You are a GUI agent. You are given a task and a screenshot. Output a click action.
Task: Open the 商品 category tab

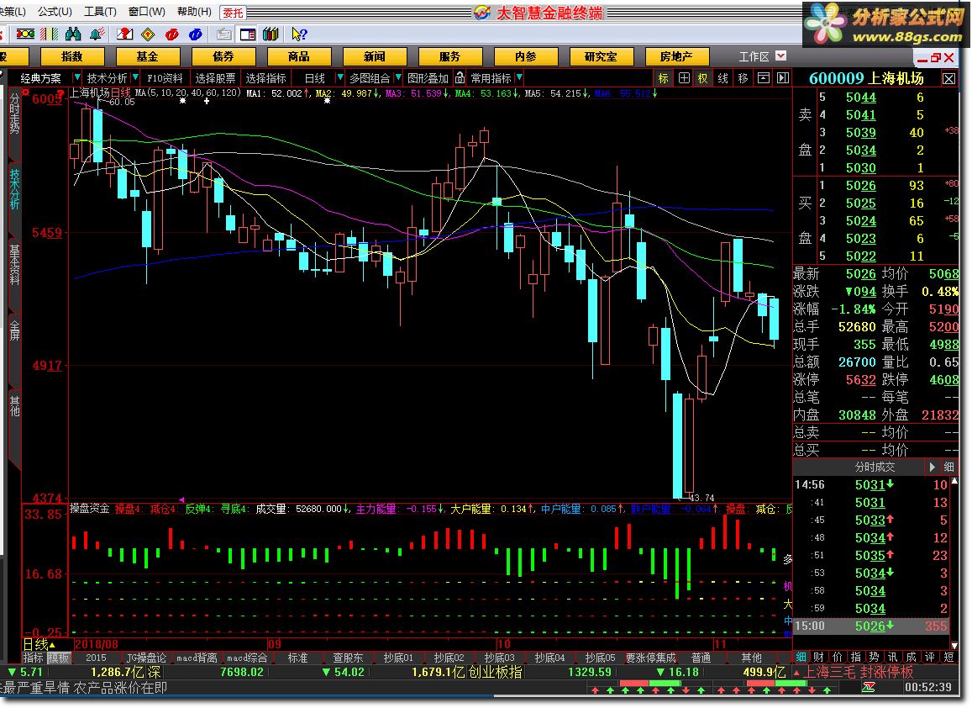point(299,56)
